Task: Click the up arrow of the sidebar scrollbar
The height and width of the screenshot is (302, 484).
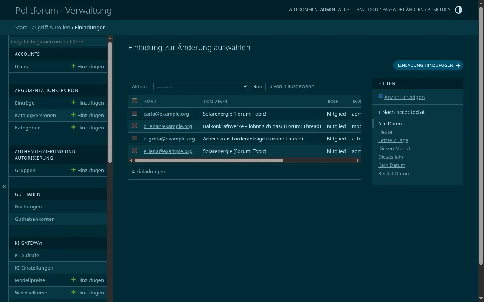Action: coord(110,38)
